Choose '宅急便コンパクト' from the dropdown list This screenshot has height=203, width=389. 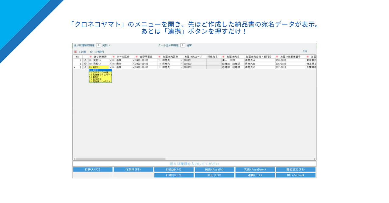(x=100, y=82)
